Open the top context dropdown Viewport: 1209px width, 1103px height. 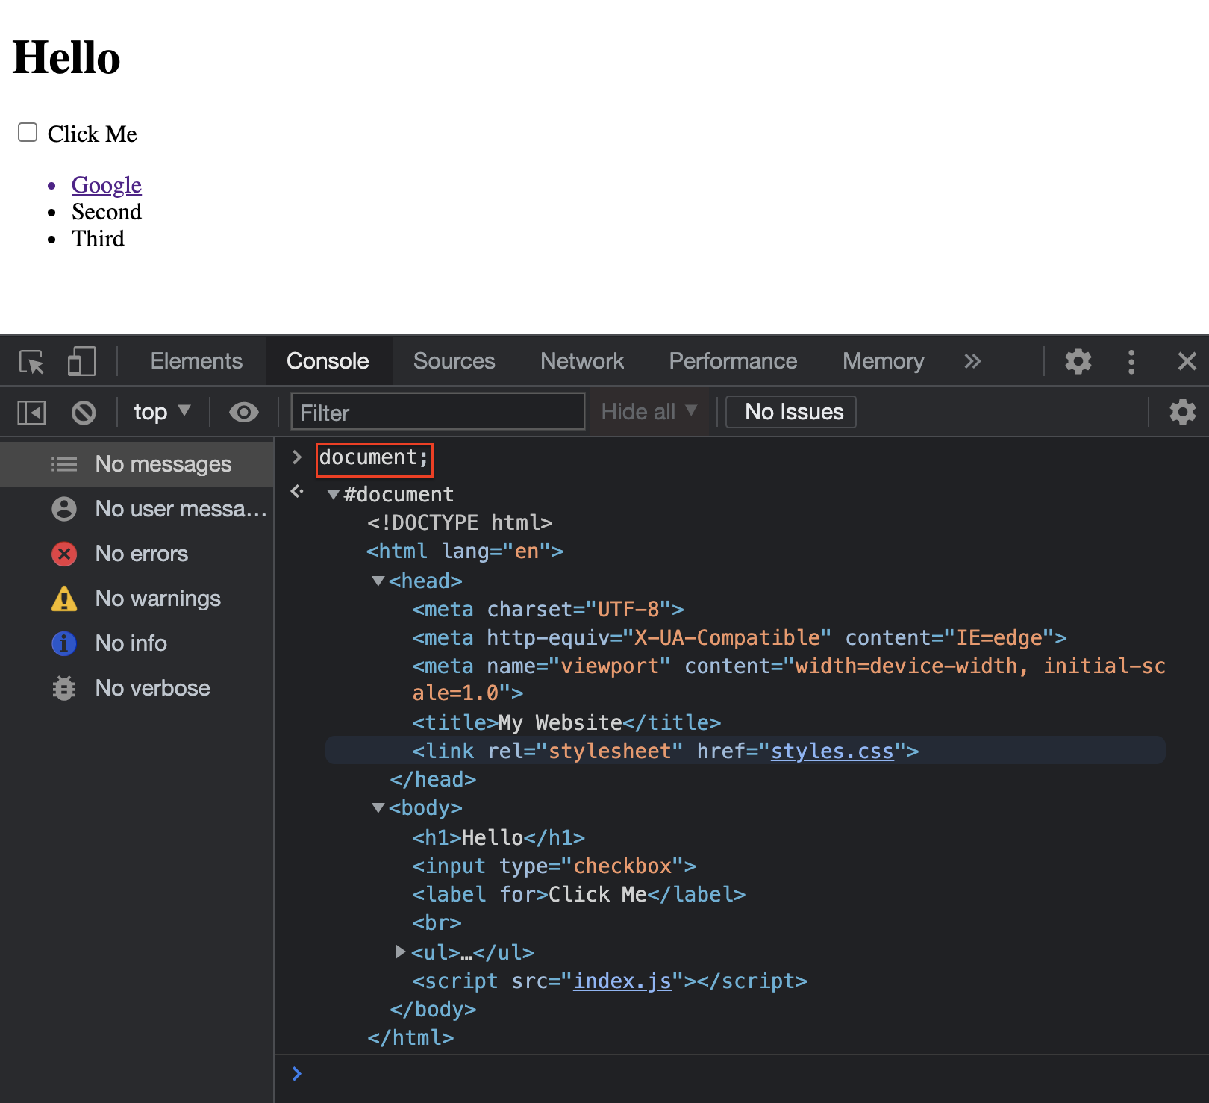tap(162, 412)
